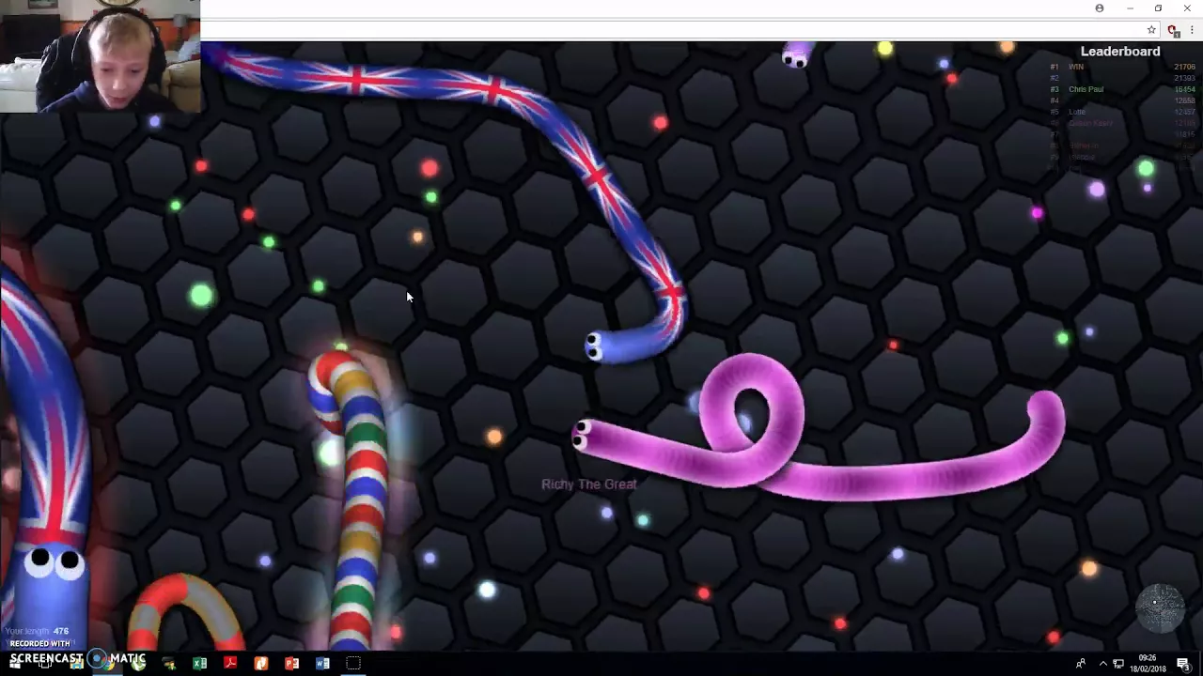Image resolution: width=1203 pixels, height=676 pixels.
Task: Open Word from the taskbar
Action: tap(322, 664)
